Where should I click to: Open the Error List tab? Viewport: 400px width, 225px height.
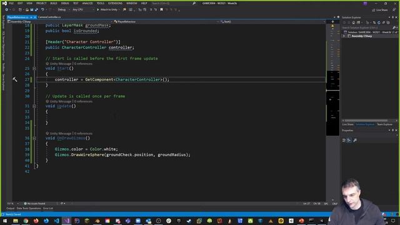(x=48, y=208)
